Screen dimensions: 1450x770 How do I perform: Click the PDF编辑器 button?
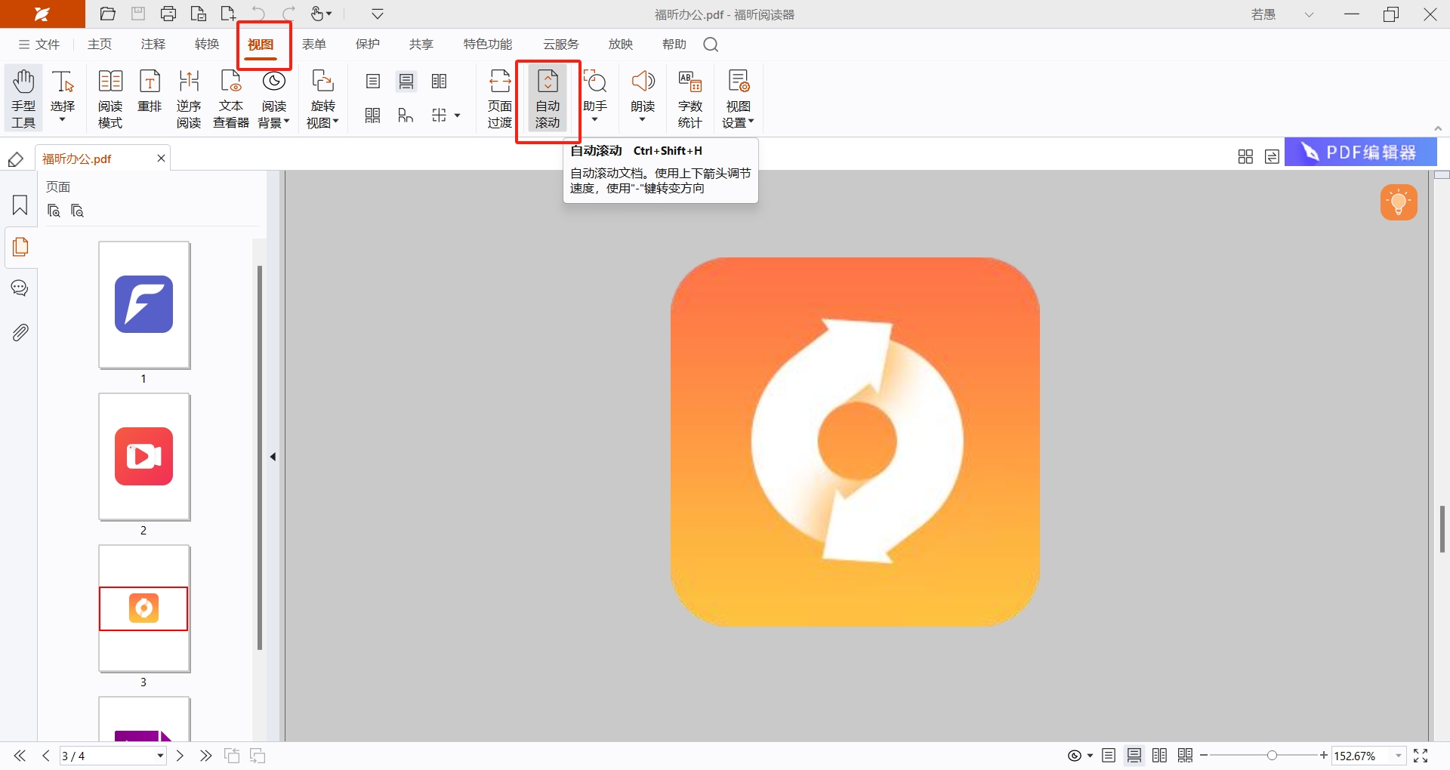[1361, 152]
